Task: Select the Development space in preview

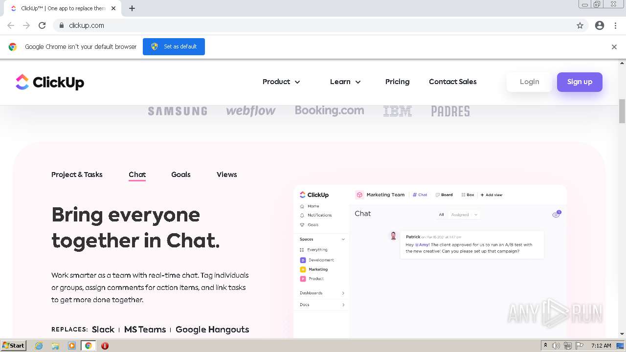Action: [316, 260]
